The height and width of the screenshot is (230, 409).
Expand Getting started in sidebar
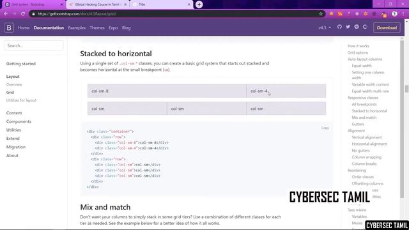coord(21,64)
